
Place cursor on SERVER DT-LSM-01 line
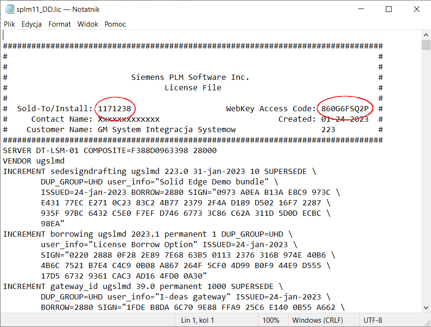point(110,151)
